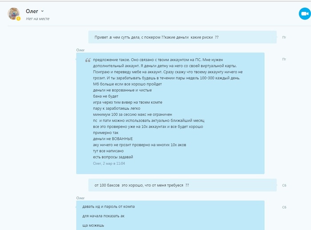Screen dimensions: 311x230
Task: Click the Сб timestamp beside 'от 100 баксов' message
Action: coord(284,185)
